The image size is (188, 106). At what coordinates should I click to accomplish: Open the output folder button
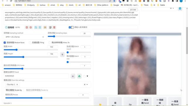pyautogui.click(x=100, y=102)
